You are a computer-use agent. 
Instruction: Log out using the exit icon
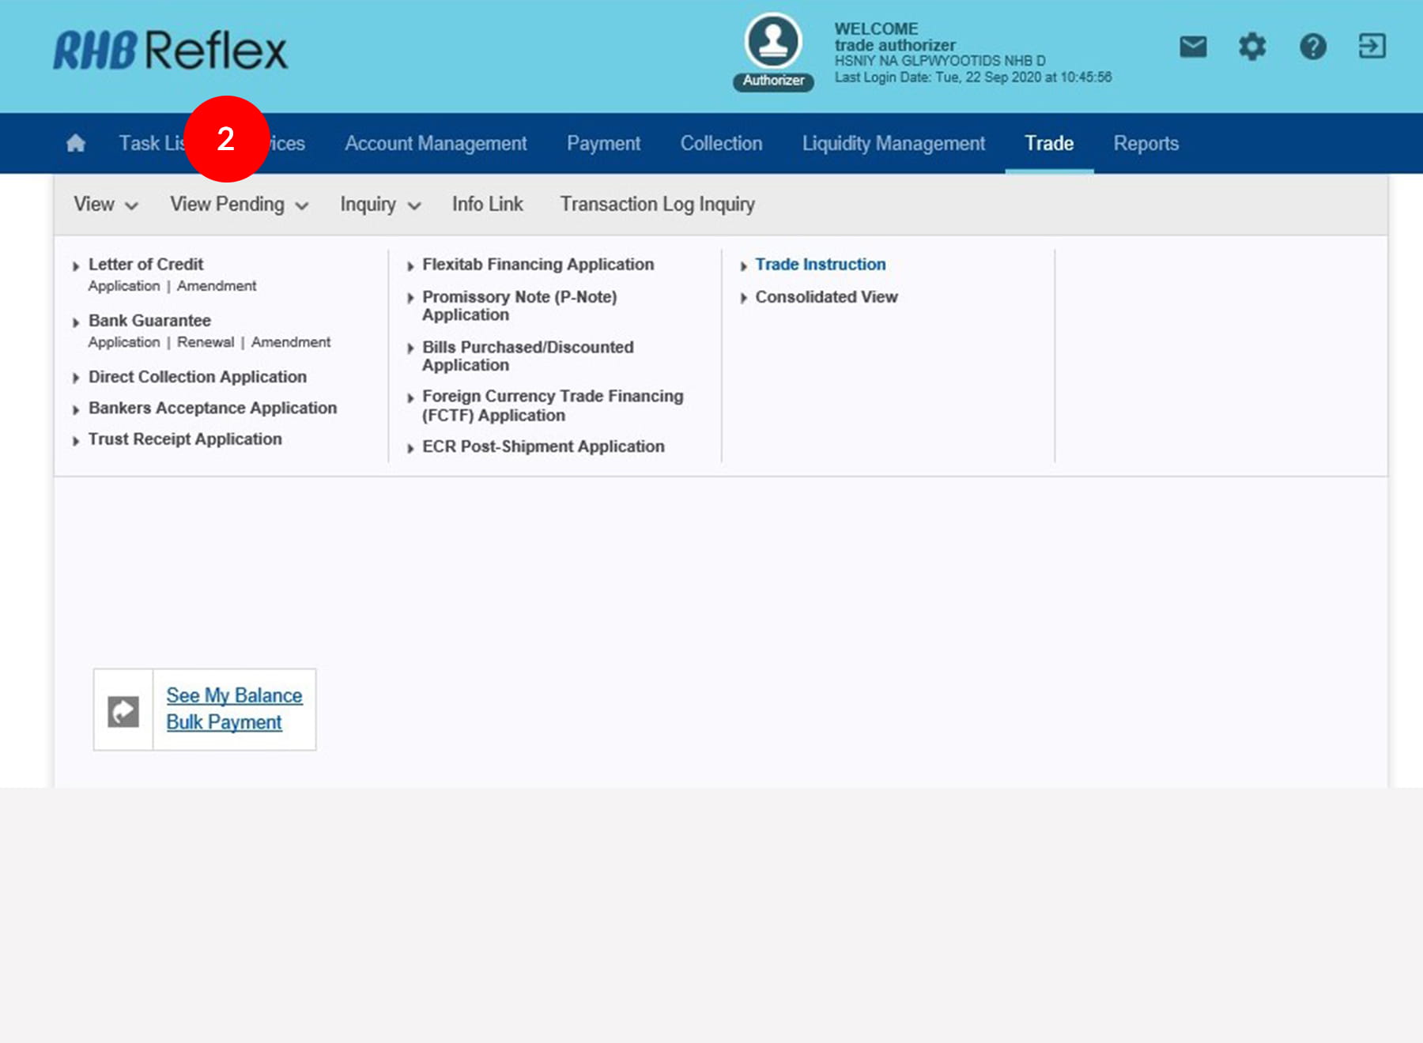pos(1372,47)
